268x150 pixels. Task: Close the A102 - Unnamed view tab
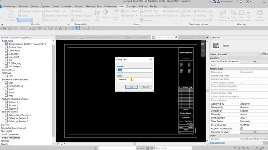(176, 37)
